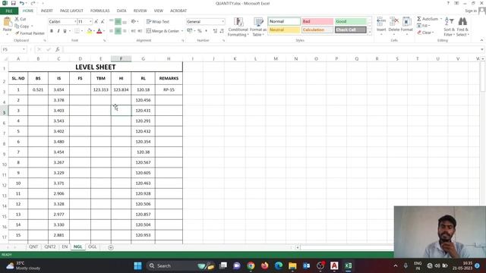
Task: Toggle Center horizontal alignment
Action: point(118,31)
